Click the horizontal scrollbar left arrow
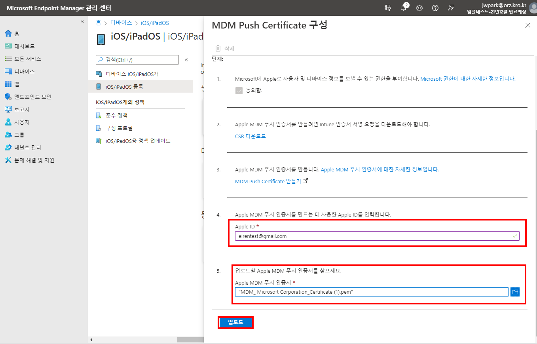Viewport: 537px width, 344px height. pyautogui.click(x=91, y=340)
